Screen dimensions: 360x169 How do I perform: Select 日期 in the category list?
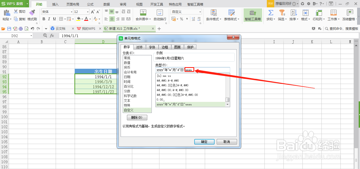tap(137, 77)
